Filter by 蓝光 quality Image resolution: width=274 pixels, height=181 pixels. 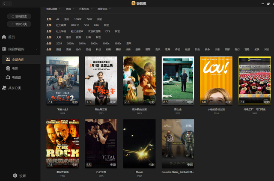tap(67, 19)
